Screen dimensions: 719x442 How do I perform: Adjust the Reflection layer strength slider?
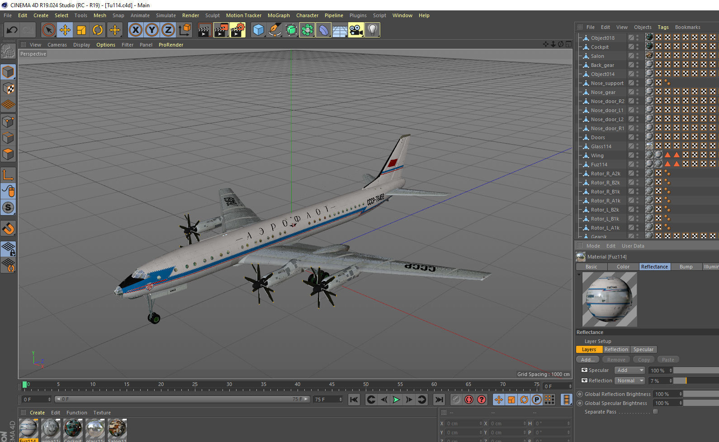pos(696,381)
